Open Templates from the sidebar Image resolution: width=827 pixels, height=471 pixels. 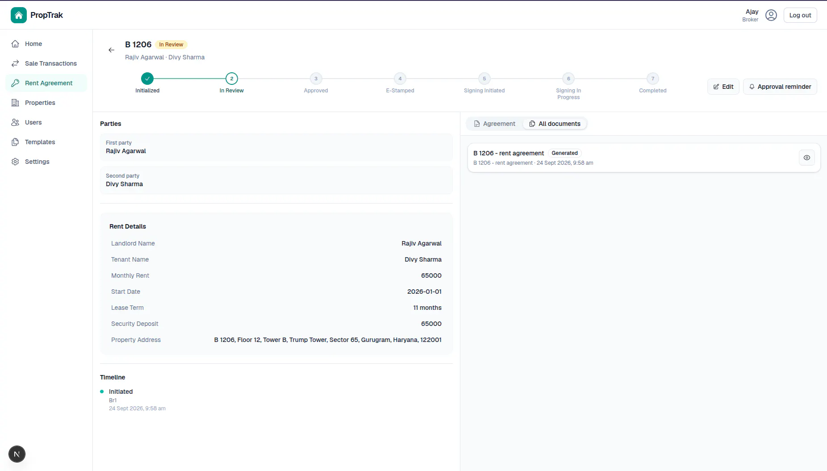coord(46,142)
